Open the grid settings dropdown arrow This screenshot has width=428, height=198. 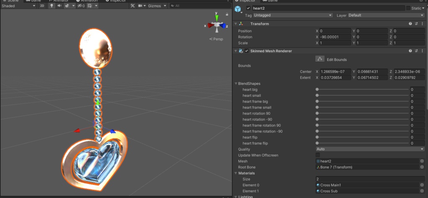pyautogui.click(x=97, y=6)
